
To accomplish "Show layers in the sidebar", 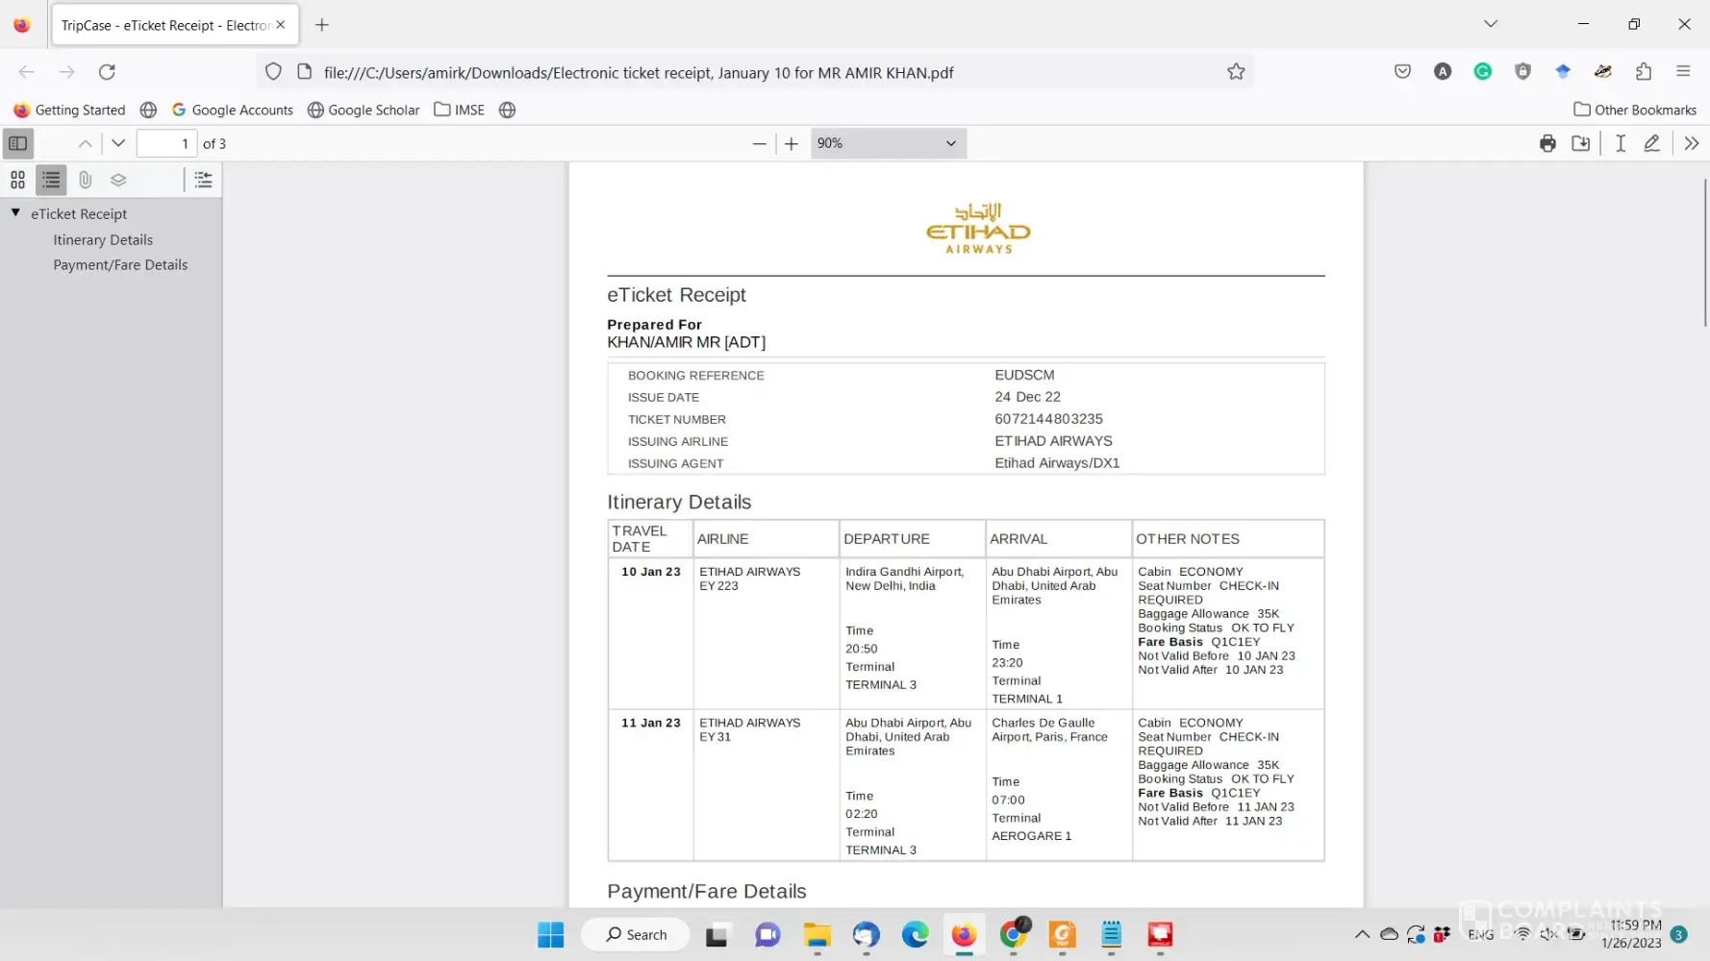I will (118, 180).
